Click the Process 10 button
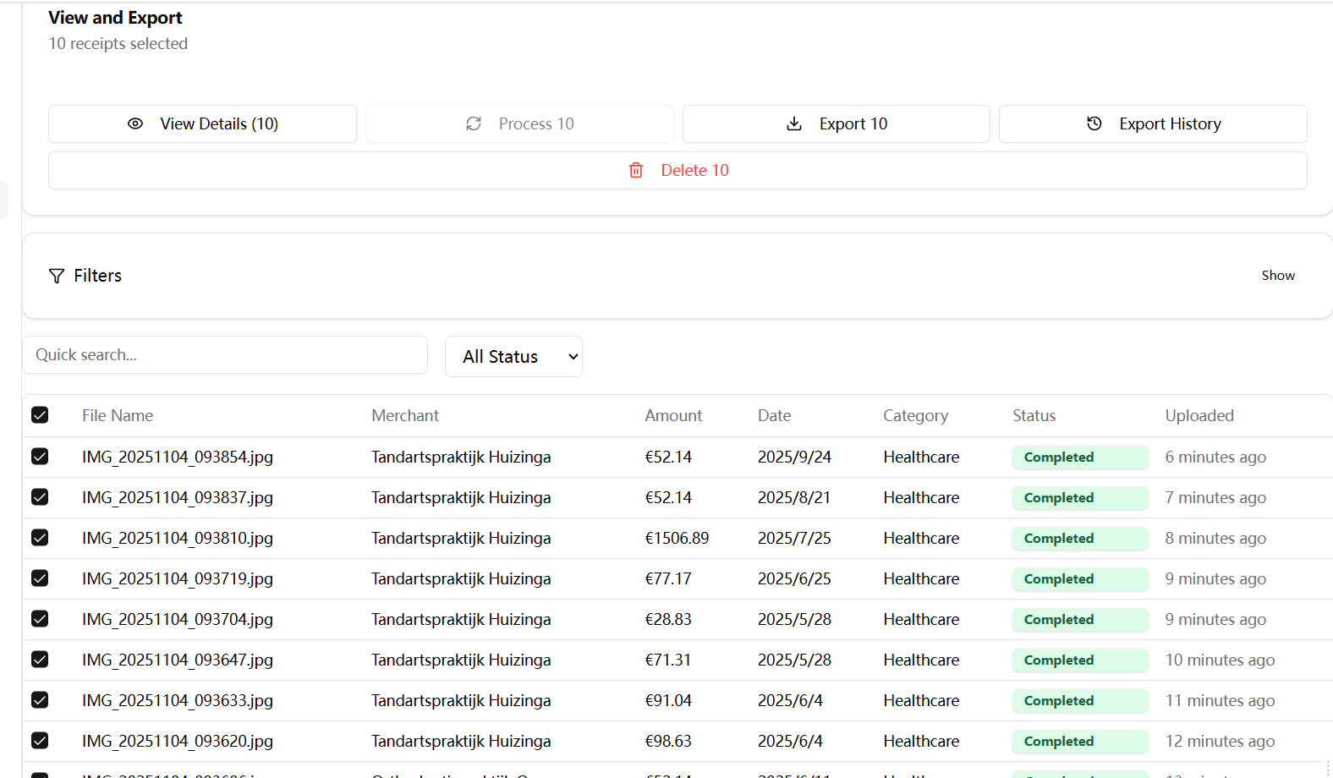Image resolution: width=1333 pixels, height=778 pixels. tap(519, 123)
